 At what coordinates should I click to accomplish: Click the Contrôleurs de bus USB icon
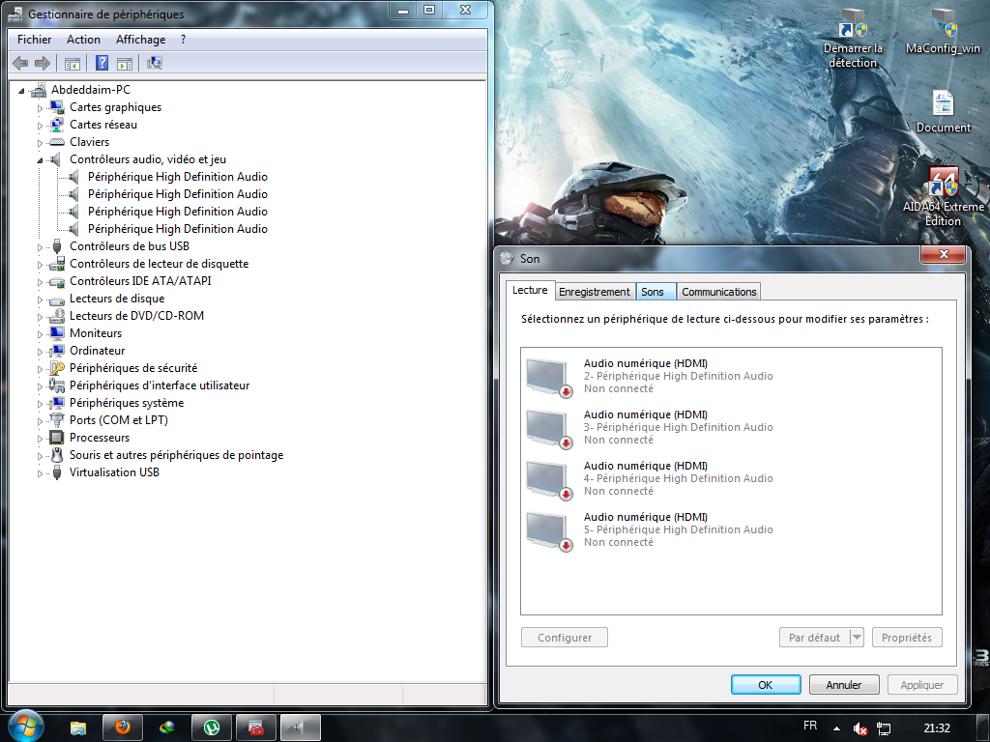pyautogui.click(x=57, y=246)
